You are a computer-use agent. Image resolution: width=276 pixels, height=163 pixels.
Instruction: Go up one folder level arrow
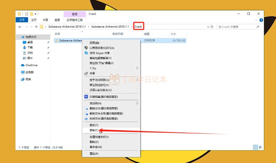pyautogui.click(x=36, y=27)
